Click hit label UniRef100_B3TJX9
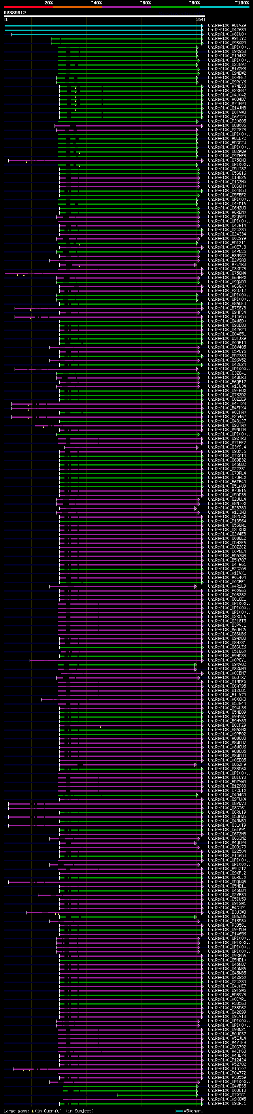Screen dimensions: 253x1114 coord(227,339)
